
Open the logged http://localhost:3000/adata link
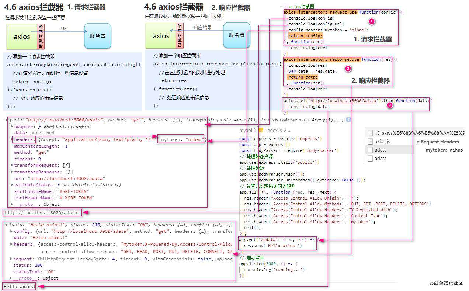pyautogui.click(x=41, y=213)
